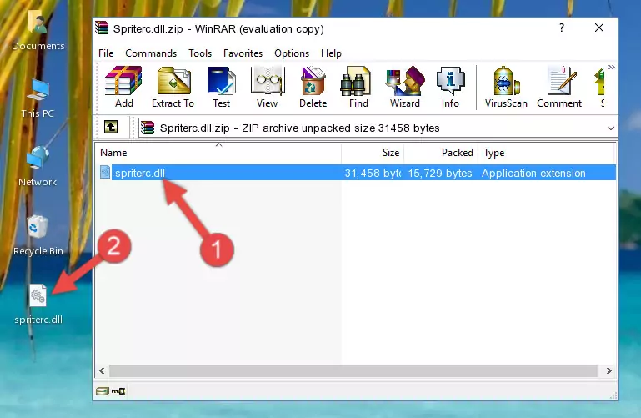Sort files by Type column
Image resolution: width=641 pixels, height=418 pixels.
[x=546, y=153]
